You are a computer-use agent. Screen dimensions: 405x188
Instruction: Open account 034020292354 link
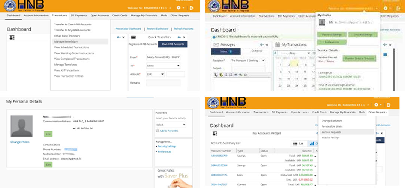pyautogui.click(x=219, y=165)
